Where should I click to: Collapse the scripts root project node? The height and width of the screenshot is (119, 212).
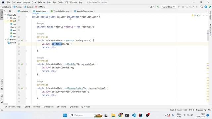click(x=5, y=15)
